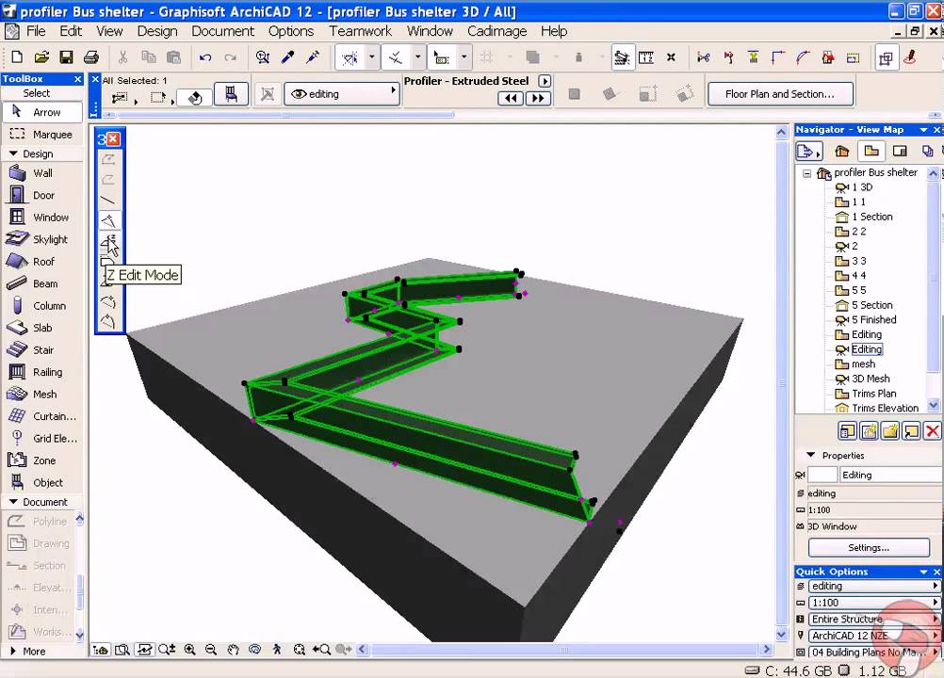Select 3D Mesh view in Navigator
944x678 pixels.
point(871,379)
